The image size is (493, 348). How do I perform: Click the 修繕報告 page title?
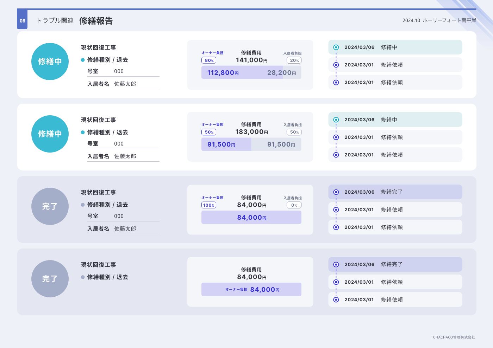(96, 21)
